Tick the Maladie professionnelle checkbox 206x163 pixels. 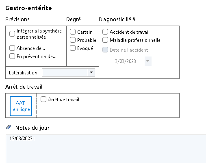tap(105, 40)
